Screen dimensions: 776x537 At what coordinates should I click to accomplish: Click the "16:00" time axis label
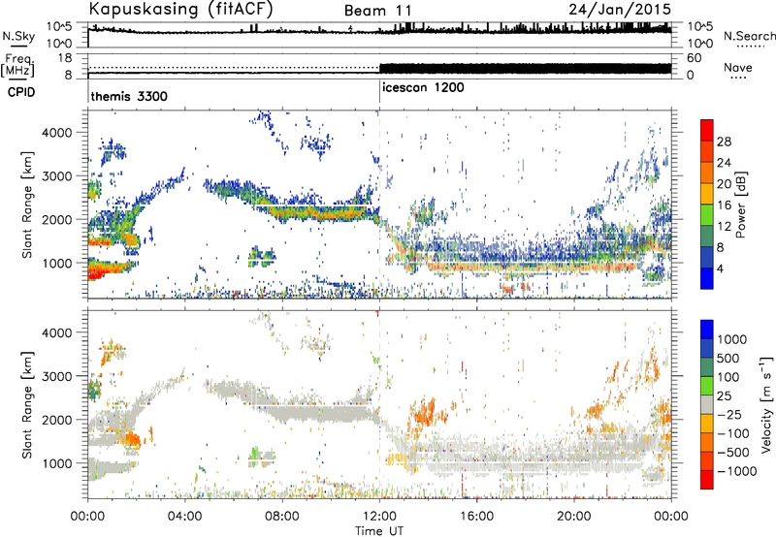tap(476, 516)
